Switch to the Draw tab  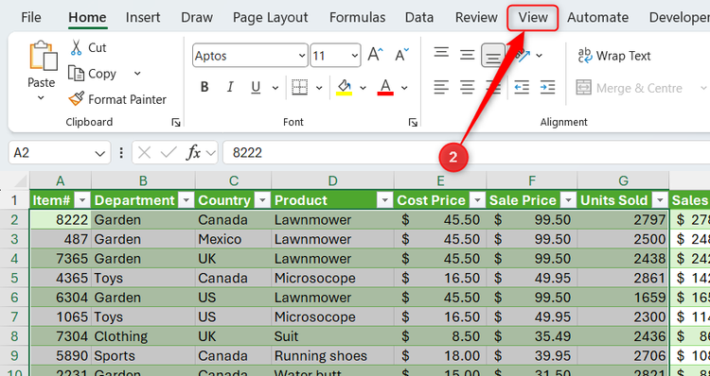(x=197, y=17)
